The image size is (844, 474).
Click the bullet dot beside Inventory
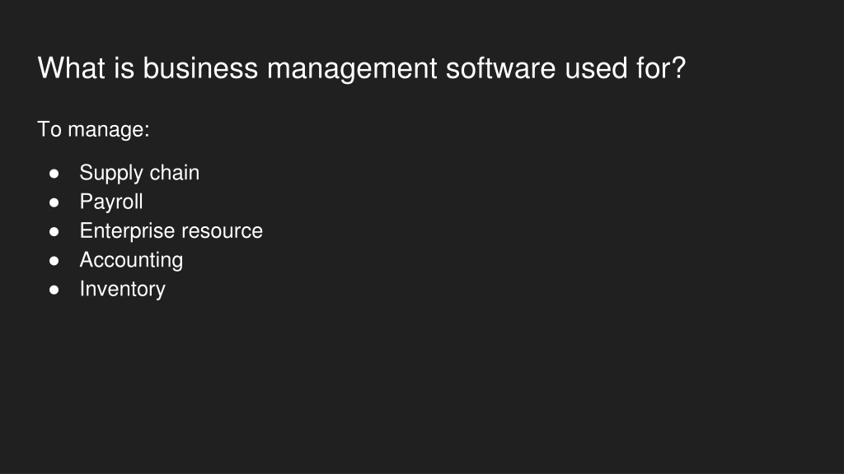click(x=54, y=290)
